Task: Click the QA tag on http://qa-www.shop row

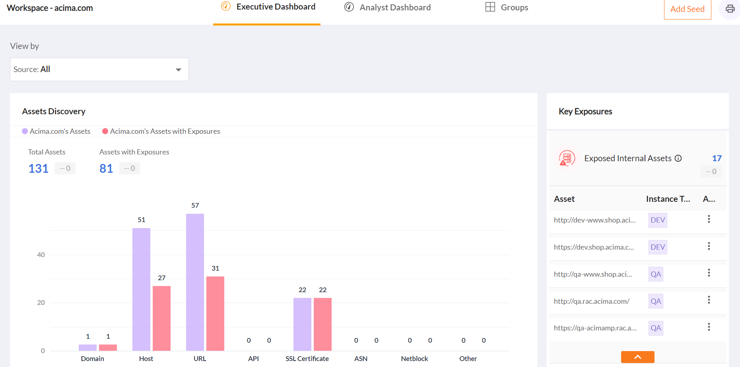Action: coord(656,274)
